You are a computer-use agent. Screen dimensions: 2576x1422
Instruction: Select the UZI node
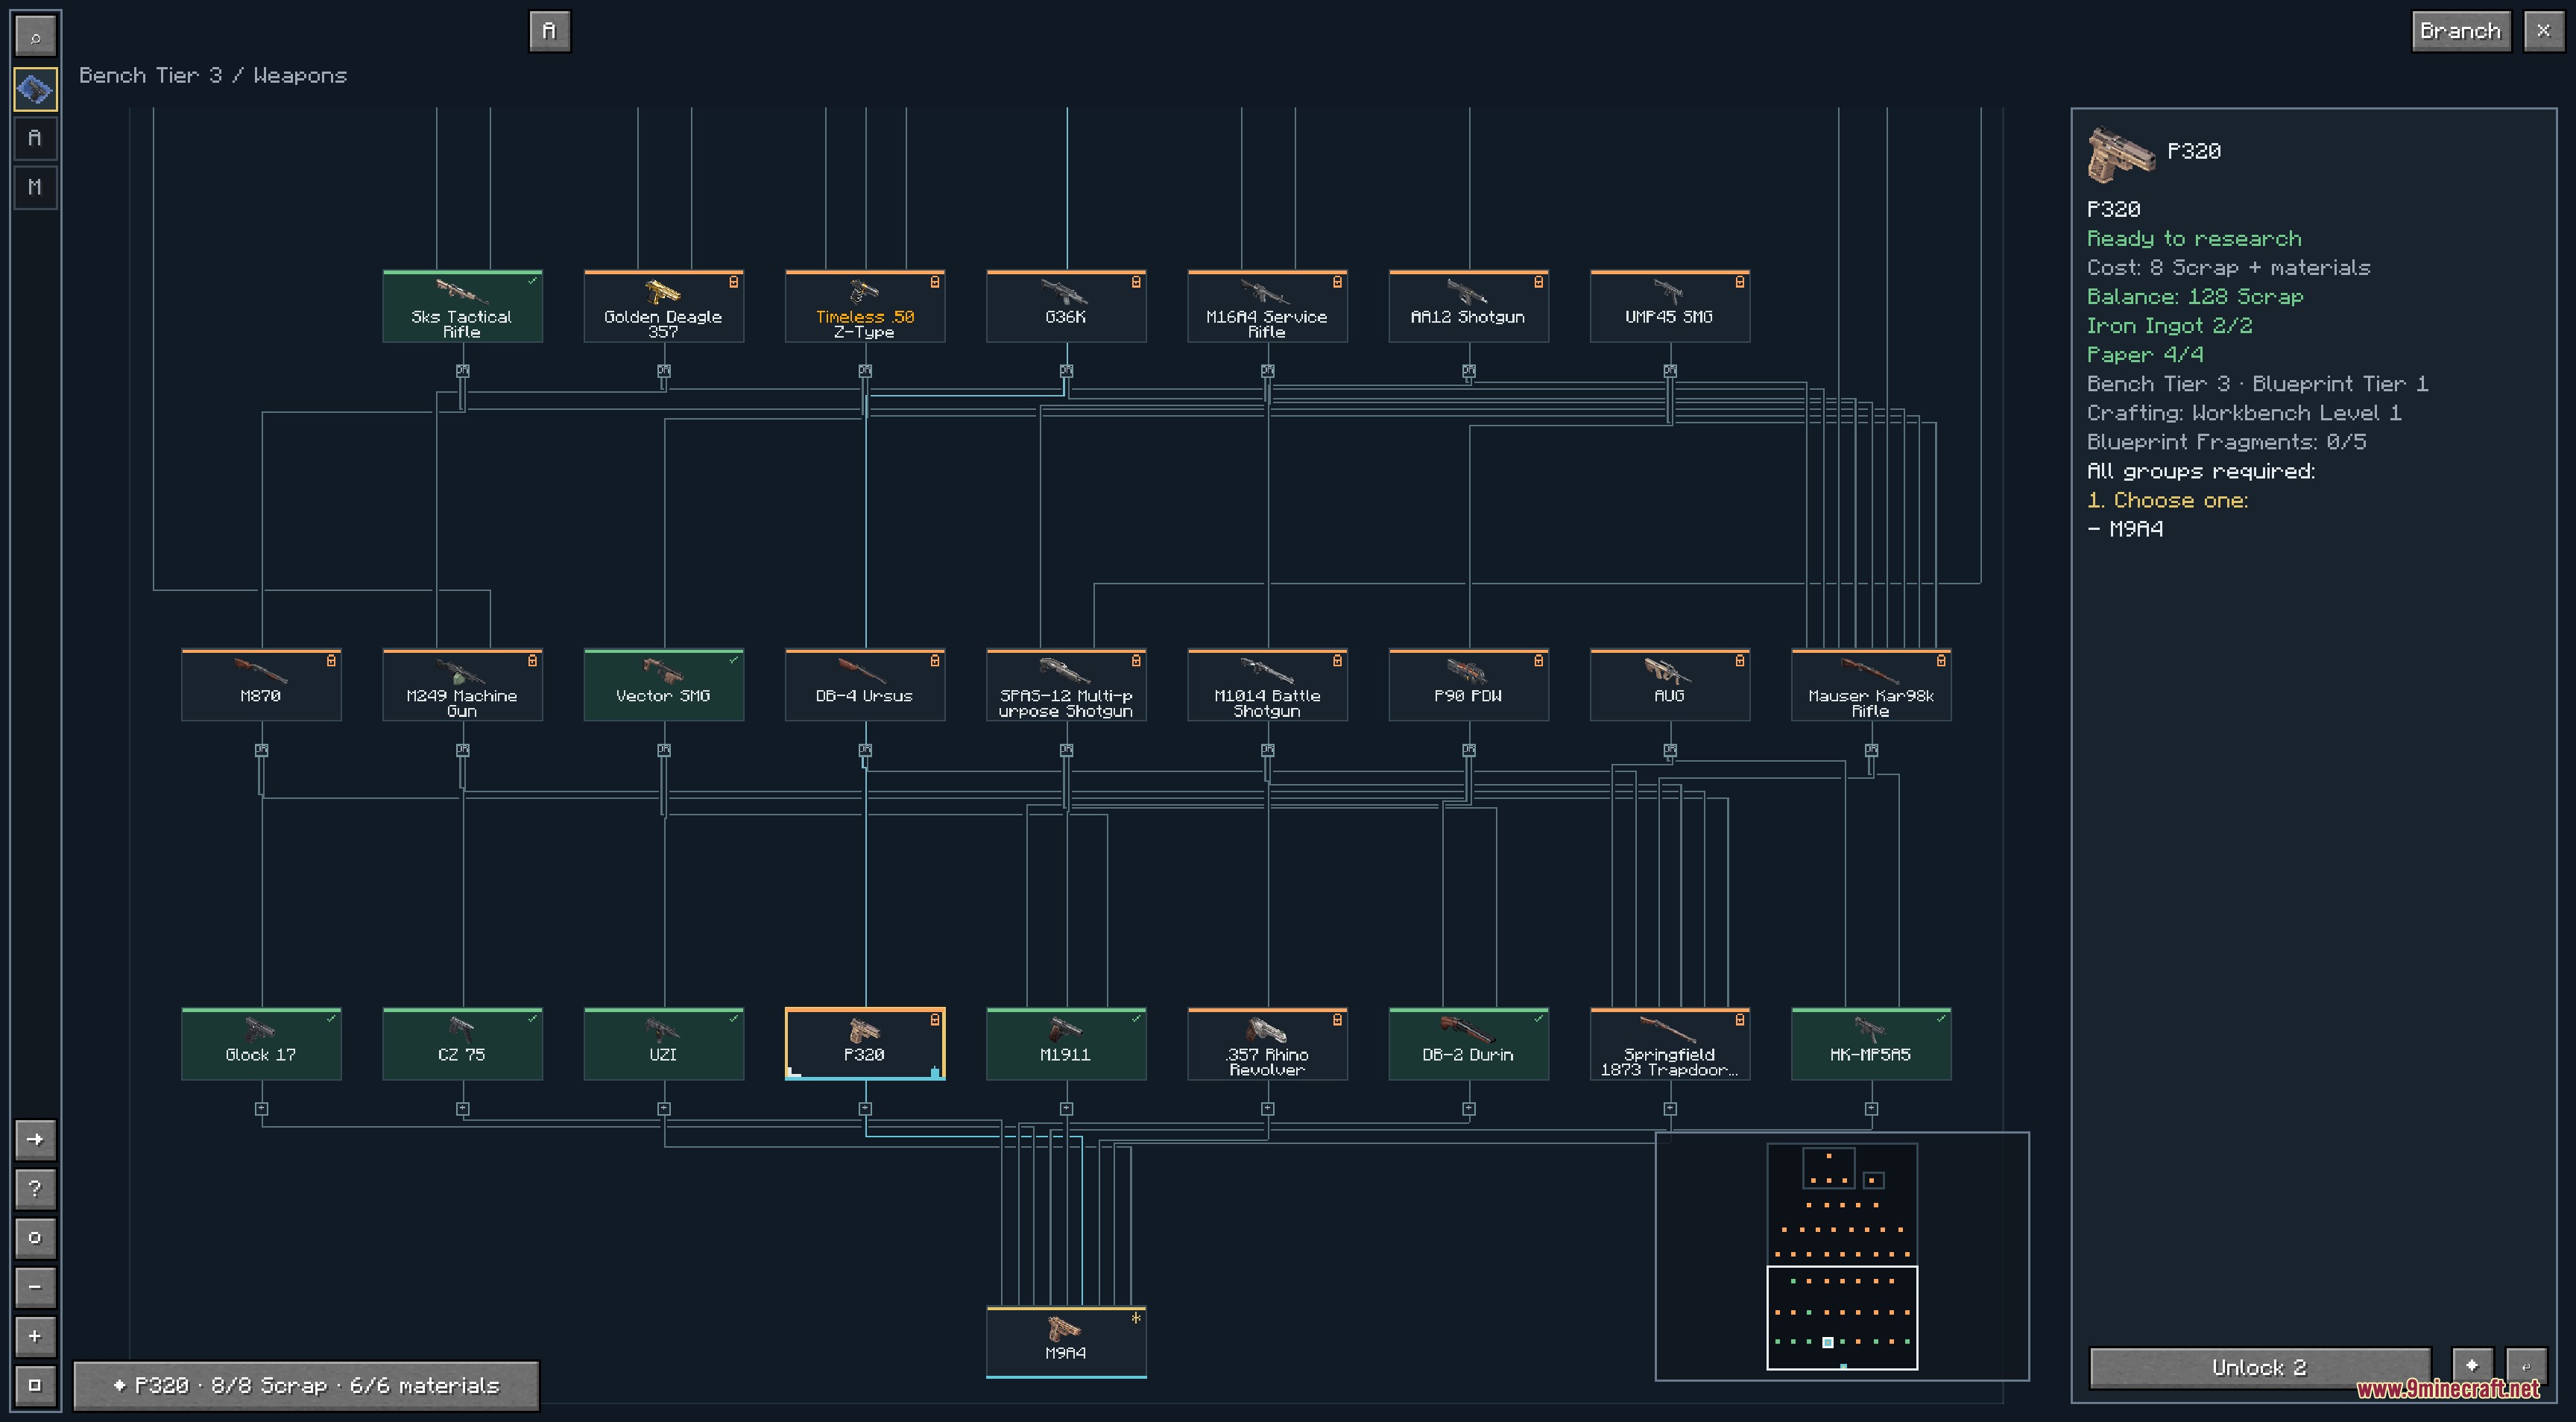point(664,1043)
